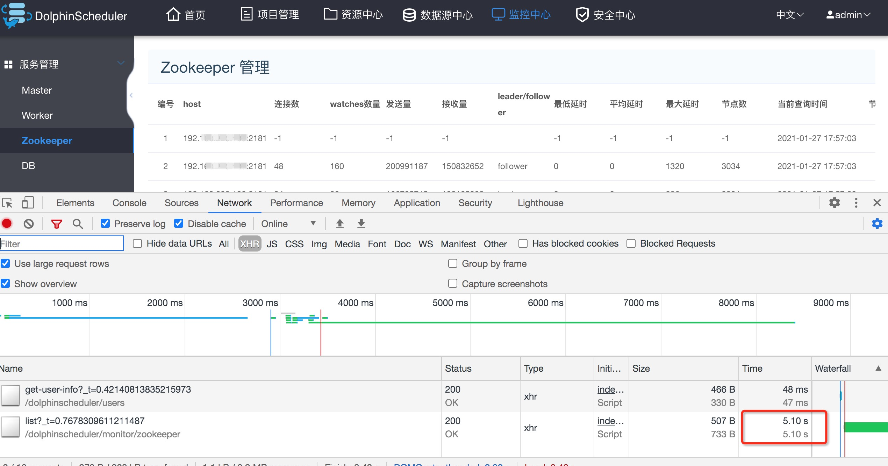Image resolution: width=888 pixels, height=466 pixels.
Task: Select the list?_t monitor/zookeeper request row
Action: (444, 428)
